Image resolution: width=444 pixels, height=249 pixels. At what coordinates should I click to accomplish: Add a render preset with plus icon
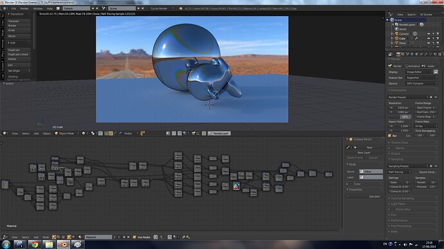pos(431,97)
